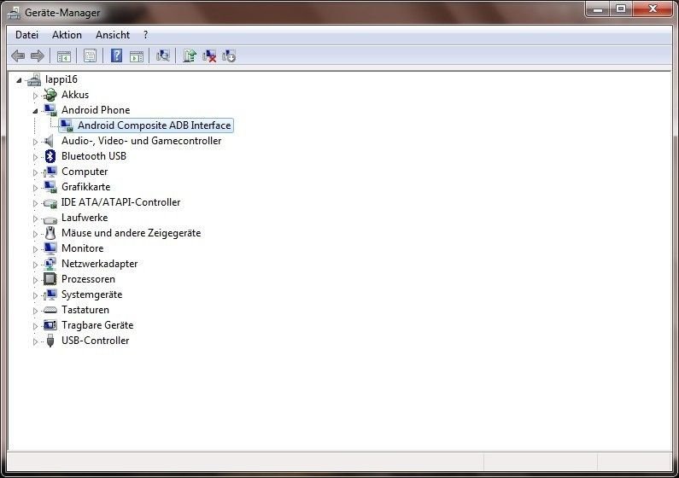
Task: Click the icon beside Tragbare Geräte
Action: (50, 325)
